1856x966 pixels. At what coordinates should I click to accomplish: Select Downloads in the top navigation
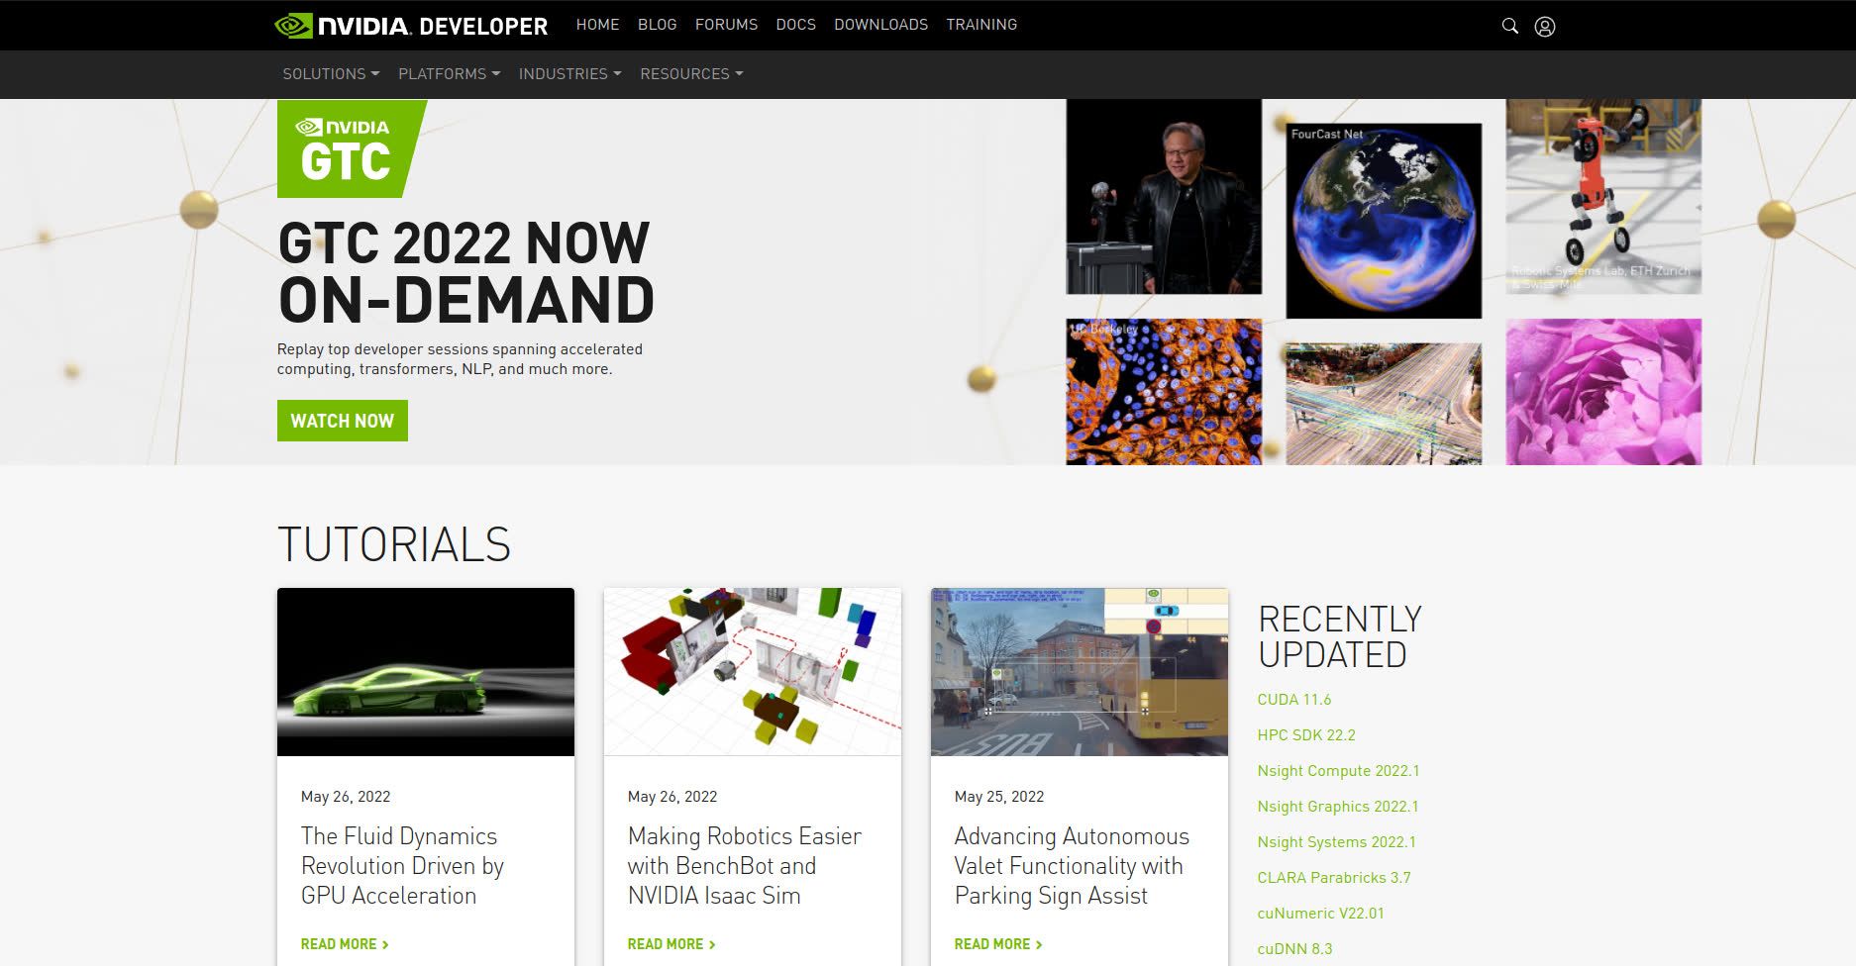pyautogui.click(x=880, y=25)
